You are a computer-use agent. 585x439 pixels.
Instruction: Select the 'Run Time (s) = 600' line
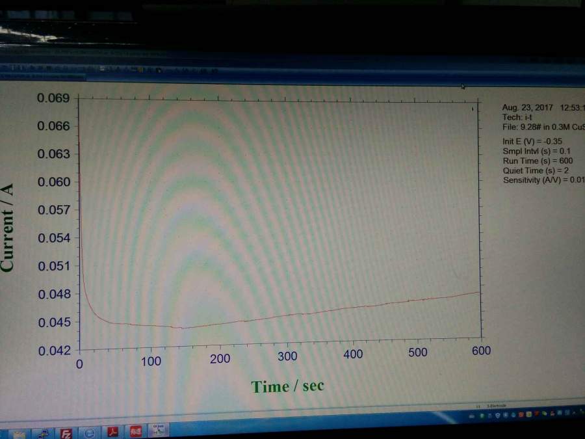click(x=538, y=161)
